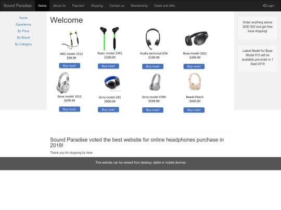281x210 pixels.
Task: Browse By Brand in sidebar
Action: coord(23,37)
